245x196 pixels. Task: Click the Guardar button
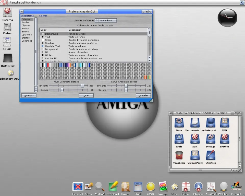(29, 95)
